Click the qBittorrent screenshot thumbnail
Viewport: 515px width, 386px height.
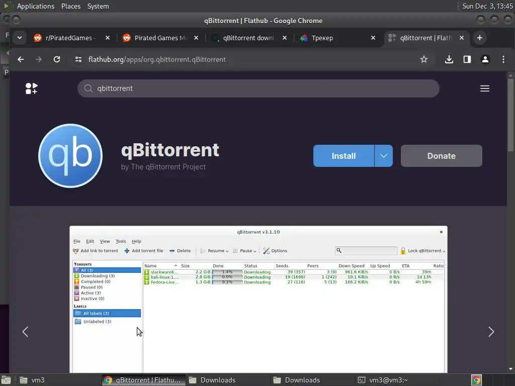tap(258, 299)
